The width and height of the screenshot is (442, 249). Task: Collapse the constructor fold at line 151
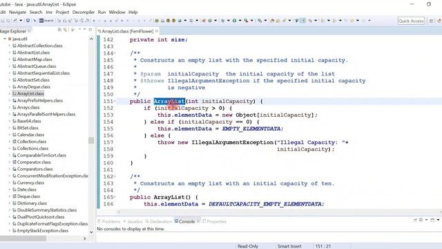pos(115,102)
